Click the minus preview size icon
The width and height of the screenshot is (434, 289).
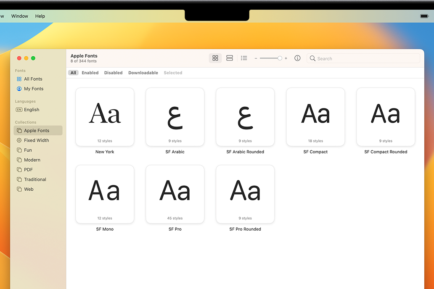tap(256, 58)
